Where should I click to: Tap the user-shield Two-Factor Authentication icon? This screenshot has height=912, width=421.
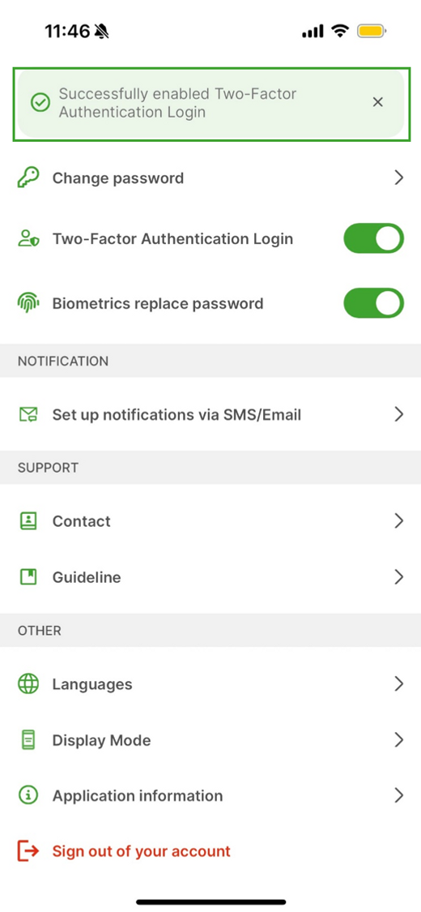[28, 238]
